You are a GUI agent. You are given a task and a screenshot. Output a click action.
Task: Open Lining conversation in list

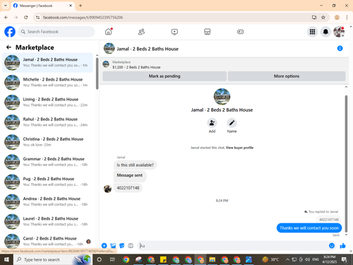47,102
